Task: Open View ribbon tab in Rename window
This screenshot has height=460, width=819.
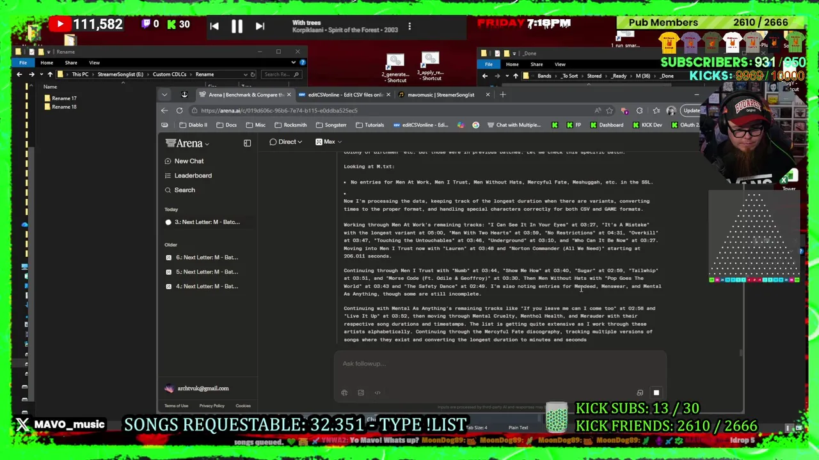Action: (x=94, y=63)
